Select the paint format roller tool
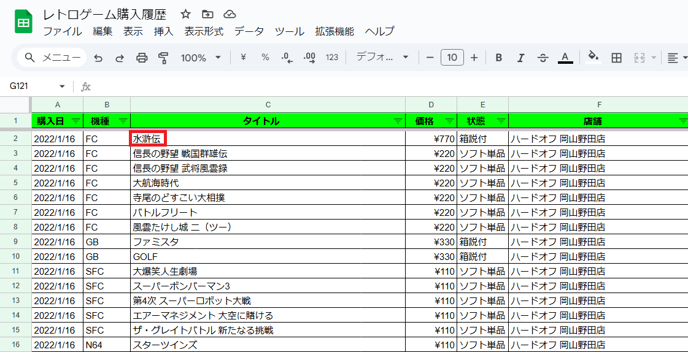The image size is (688, 352). tap(164, 58)
